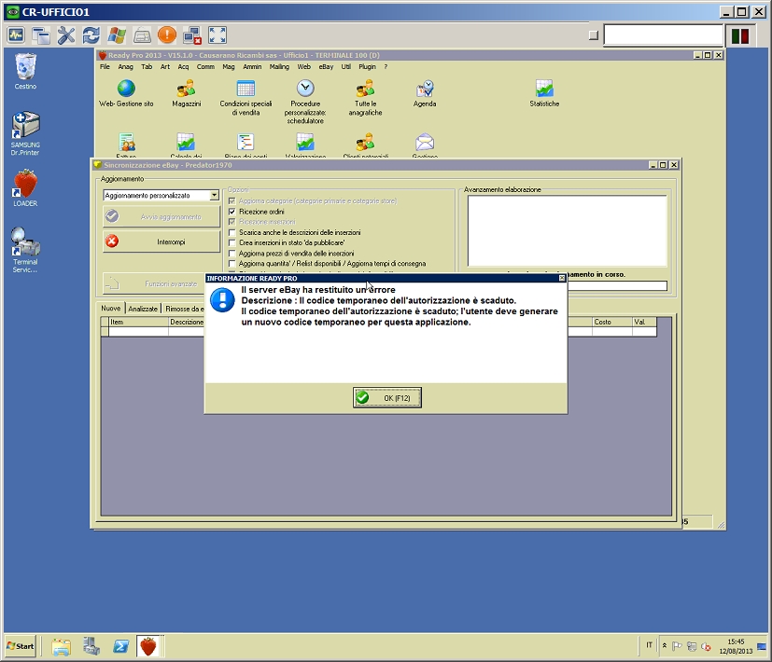The width and height of the screenshot is (772, 662).
Task: Open Tutte le anagrafiche icon
Action: (x=365, y=98)
